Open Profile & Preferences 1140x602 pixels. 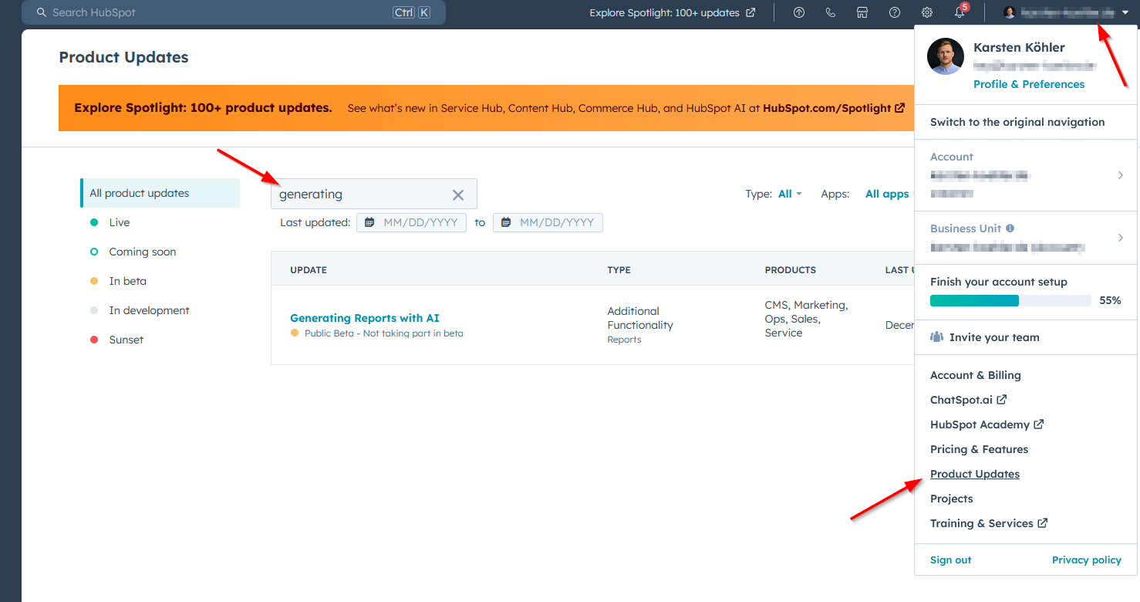[1028, 84]
